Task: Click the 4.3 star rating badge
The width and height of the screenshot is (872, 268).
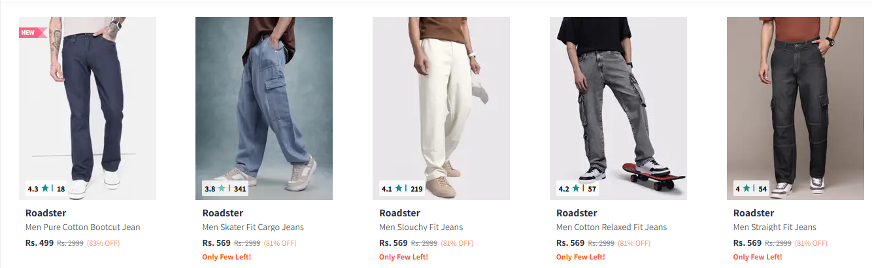Action: (46, 189)
